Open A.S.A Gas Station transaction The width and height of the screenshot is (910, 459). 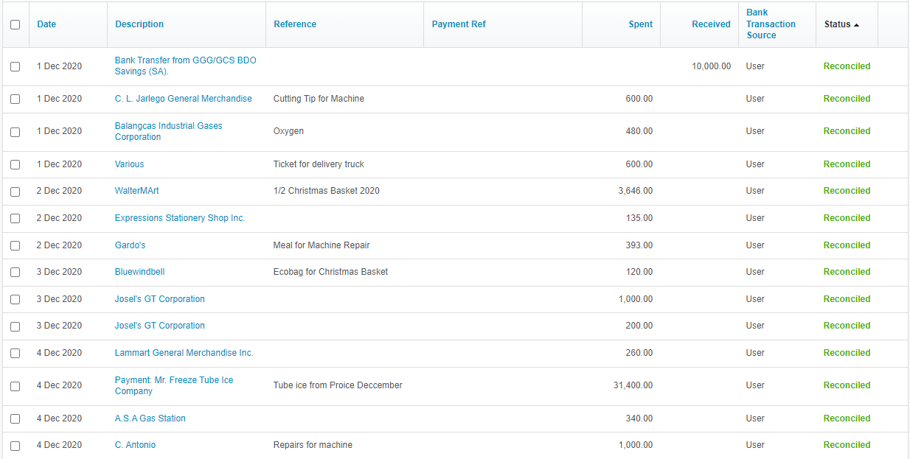pyautogui.click(x=150, y=418)
